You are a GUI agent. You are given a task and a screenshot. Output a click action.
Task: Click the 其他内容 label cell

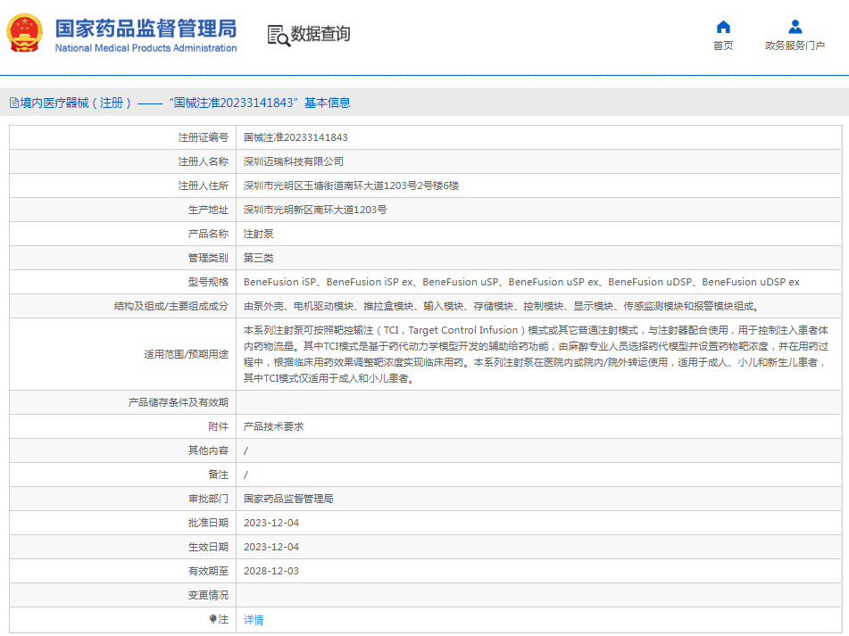pos(123,450)
